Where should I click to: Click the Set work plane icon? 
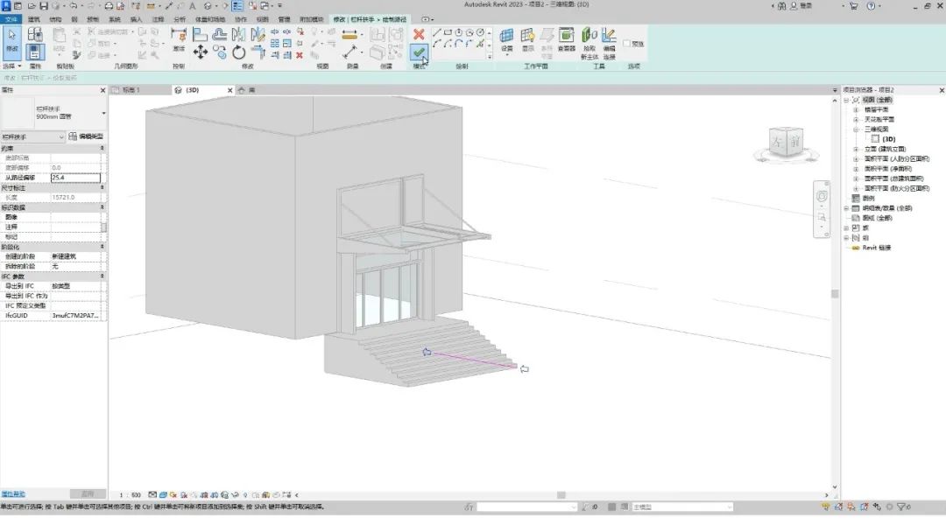pos(507,39)
